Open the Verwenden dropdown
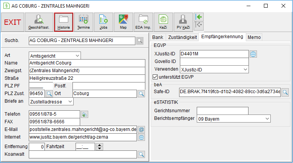The image size is (293, 163). tap(245, 69)
